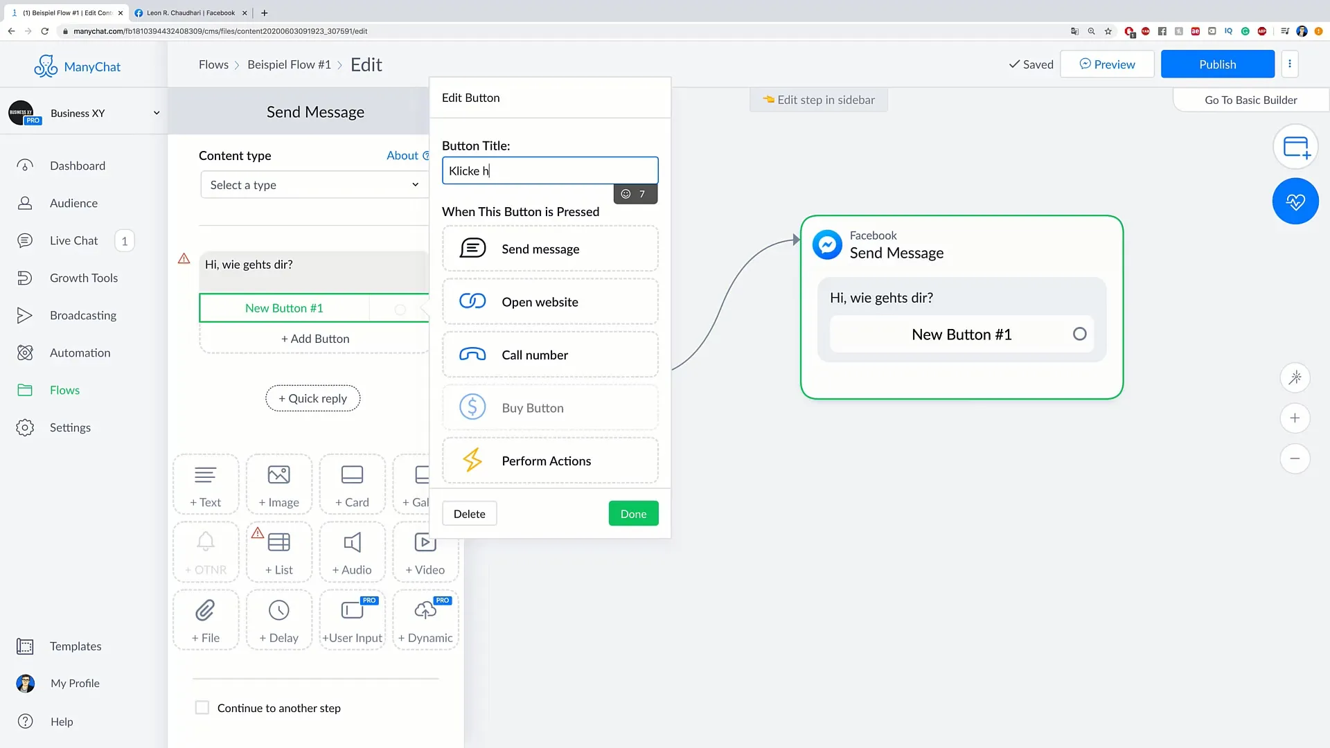
Task: Open the three-dot more options menu
Action: (x=1289, y=64)
